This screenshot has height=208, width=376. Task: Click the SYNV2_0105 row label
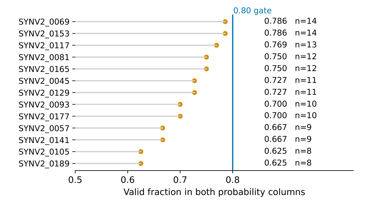click(x=44, y=152)
